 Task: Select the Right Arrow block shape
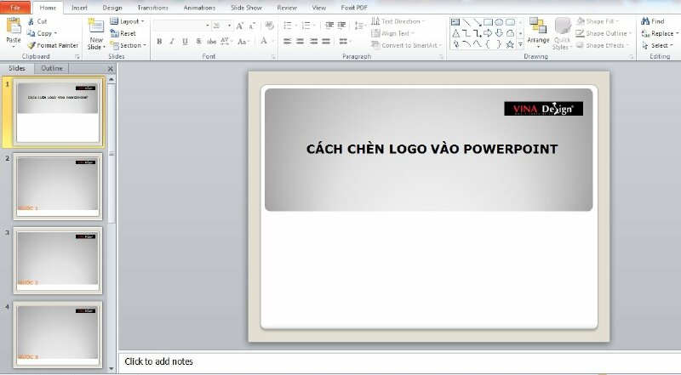point(488,33)
